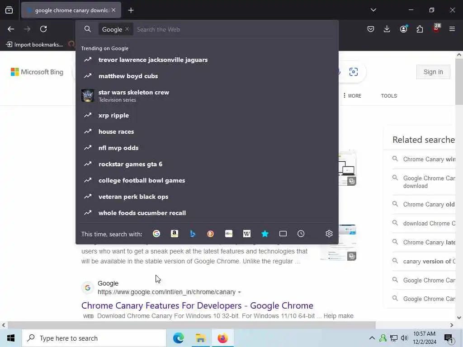The width and height of the screenshot is (463, 347).
Task: Reload the current page
Action: [x=43, y=29]
